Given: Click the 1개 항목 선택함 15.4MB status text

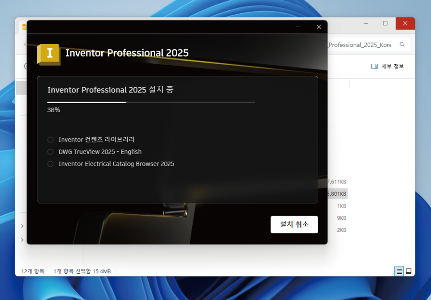Looking at the screenshot, I should [82, 271].
